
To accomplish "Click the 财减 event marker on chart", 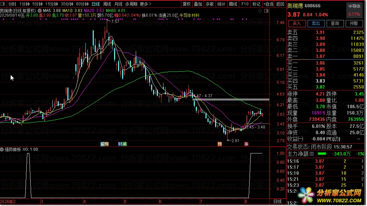I will click(x=122, y=144).
